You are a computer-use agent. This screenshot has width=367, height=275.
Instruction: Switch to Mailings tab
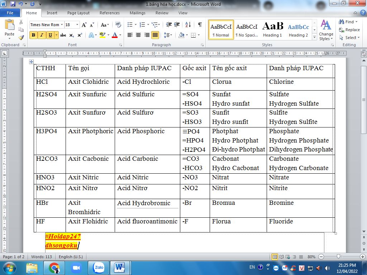click(138, 13)
